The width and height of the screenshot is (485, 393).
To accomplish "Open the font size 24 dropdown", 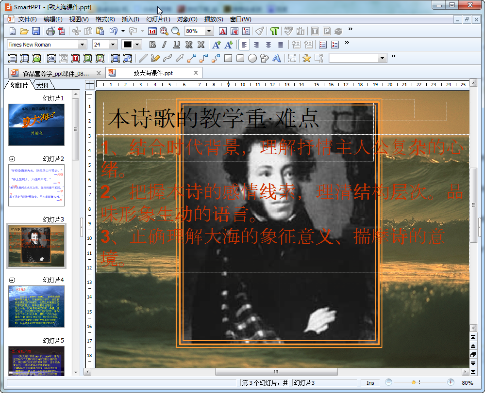I will 113,45.
